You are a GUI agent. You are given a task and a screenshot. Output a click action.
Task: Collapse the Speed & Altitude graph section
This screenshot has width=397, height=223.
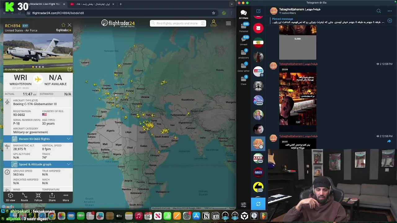point(69,164)
